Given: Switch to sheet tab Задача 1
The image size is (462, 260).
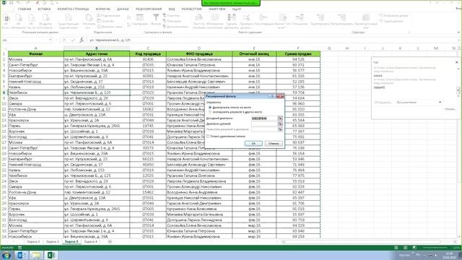Looking at the screenshot, I should tap(34, 242).
